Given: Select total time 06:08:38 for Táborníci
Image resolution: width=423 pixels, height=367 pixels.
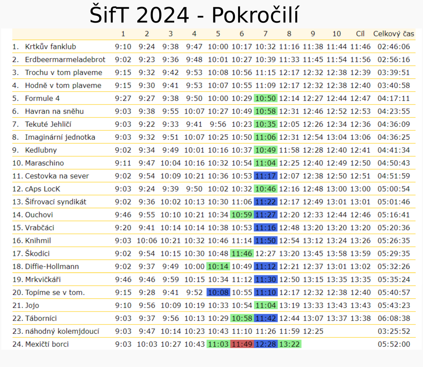Looking at the screenshot, I should click(x=393, y=318).
